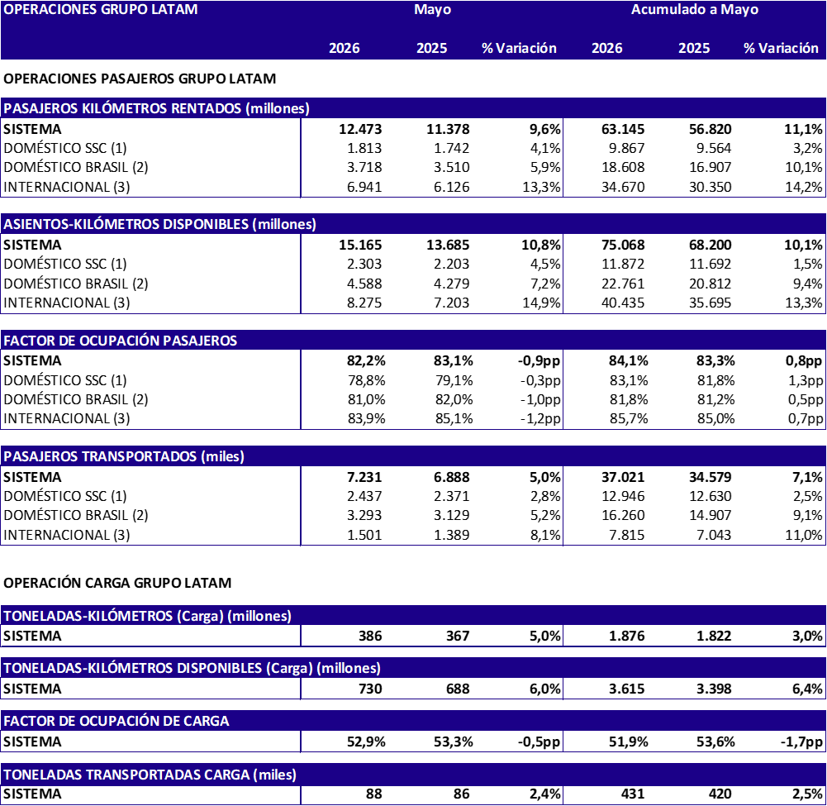This screenshot has width=827, height=806.
Task: Click RPK Internacional value 6.941
Action: tap(364, 187)
